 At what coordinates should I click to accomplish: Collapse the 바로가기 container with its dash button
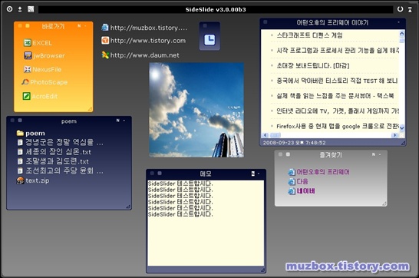(85, 26)
